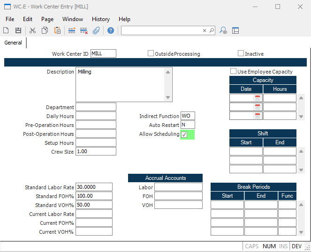The image size is (311, 252).
Task: Click the Copy icon in toolbar
Action: (x=45, y=30)
